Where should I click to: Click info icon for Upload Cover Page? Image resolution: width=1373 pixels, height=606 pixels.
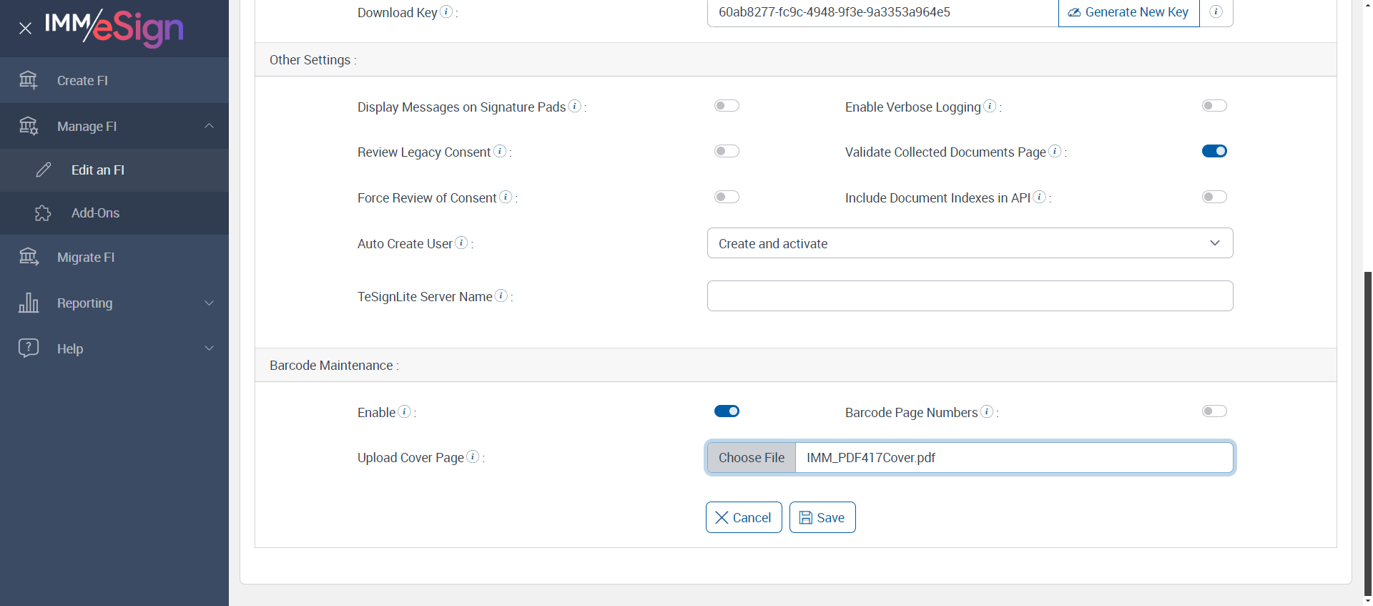click(473, 456)
